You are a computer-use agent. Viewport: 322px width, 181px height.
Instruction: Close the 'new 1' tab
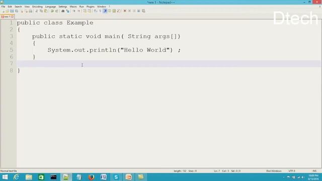tap(12, 17)
